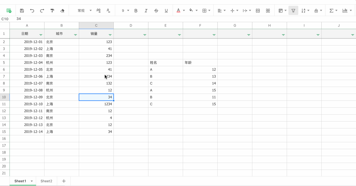Image resolution: width=356 pixels, height=186 pixels.
Task: Click the cell borders icon
Action: coord(204,11)
